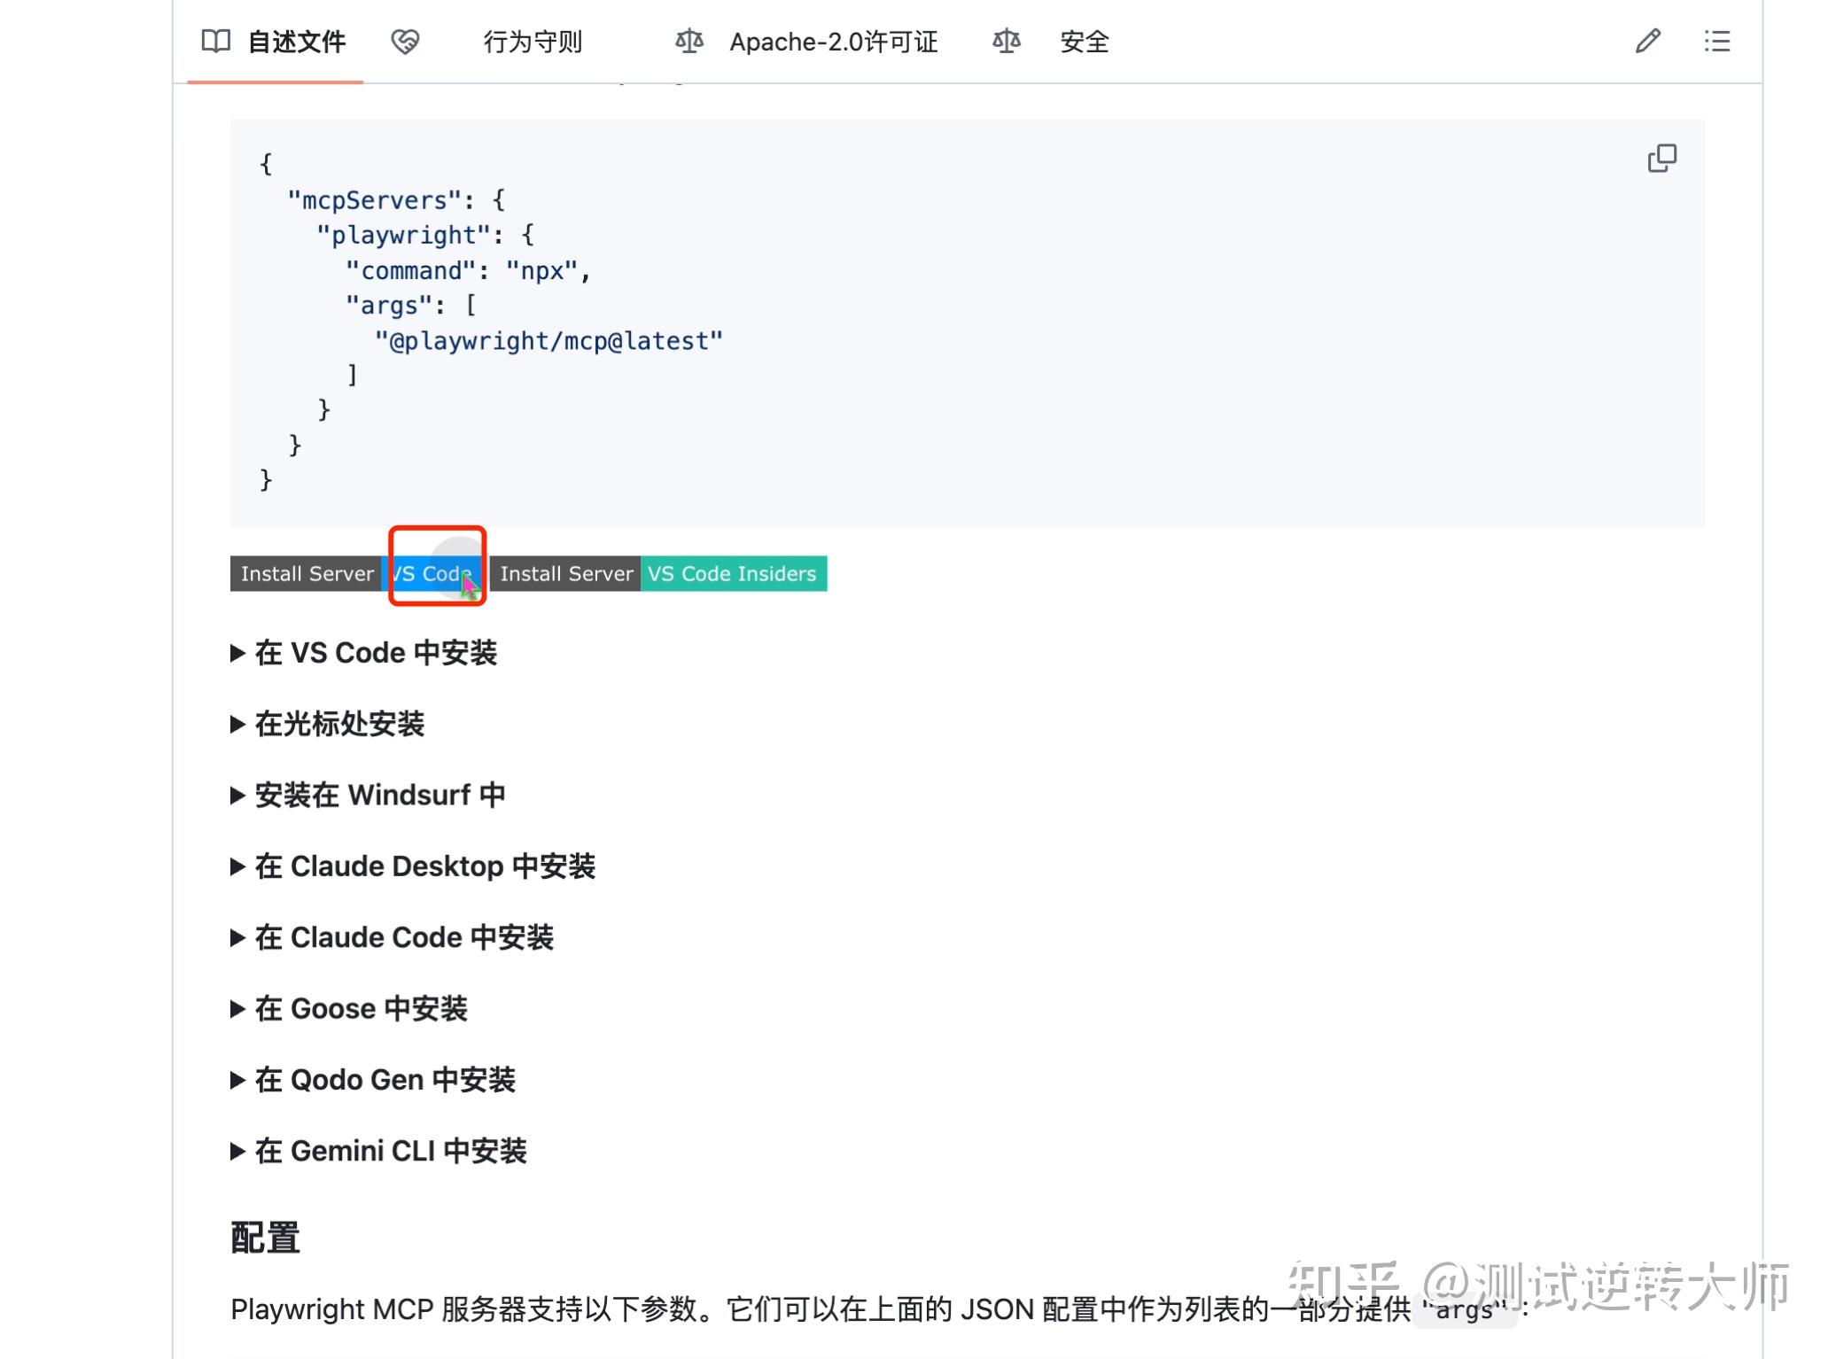Click the book icon beside 自述文件
This screenshot has width=1836, height=1359.
point(215,41)
